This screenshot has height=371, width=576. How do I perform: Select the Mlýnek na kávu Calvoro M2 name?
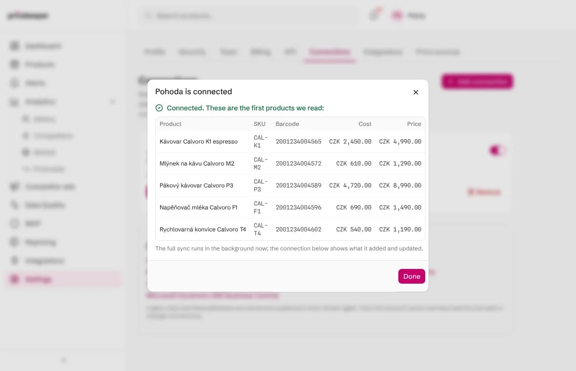coord(197,164)
